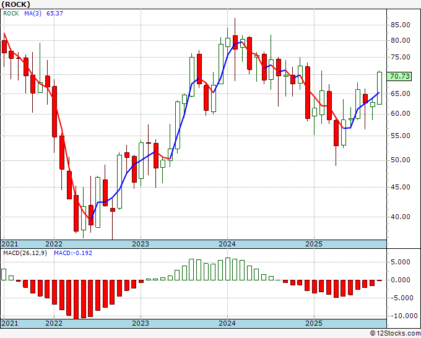Select the MA(3) indicator label
The image size is (421, 338).
point(33,14)
